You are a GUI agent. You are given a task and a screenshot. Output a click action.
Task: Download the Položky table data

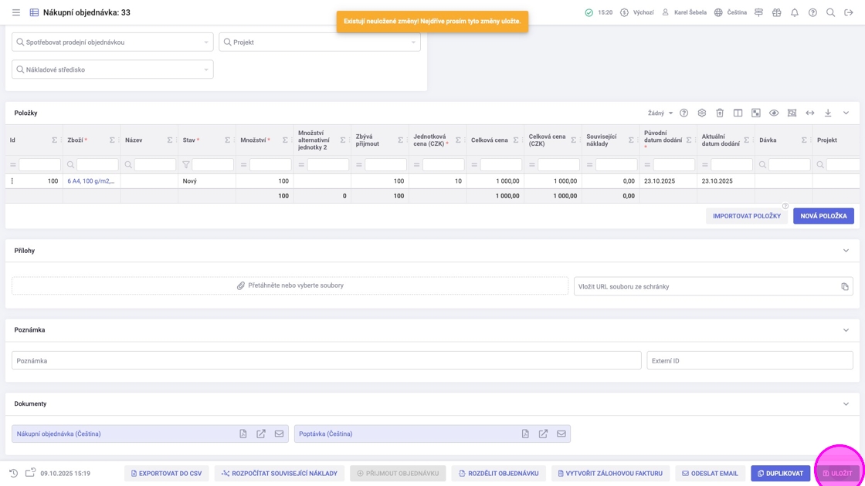click(x=828, y=113)
